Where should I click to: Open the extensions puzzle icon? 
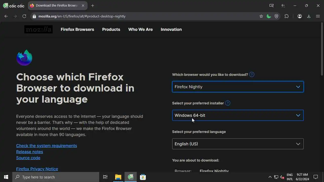287,16
